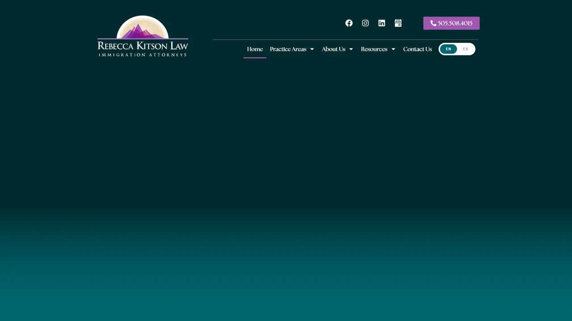This screenshot has height=321, width=572.
Task: Expand the Practice Areas dropdown arrow
Action: point(312,49)
